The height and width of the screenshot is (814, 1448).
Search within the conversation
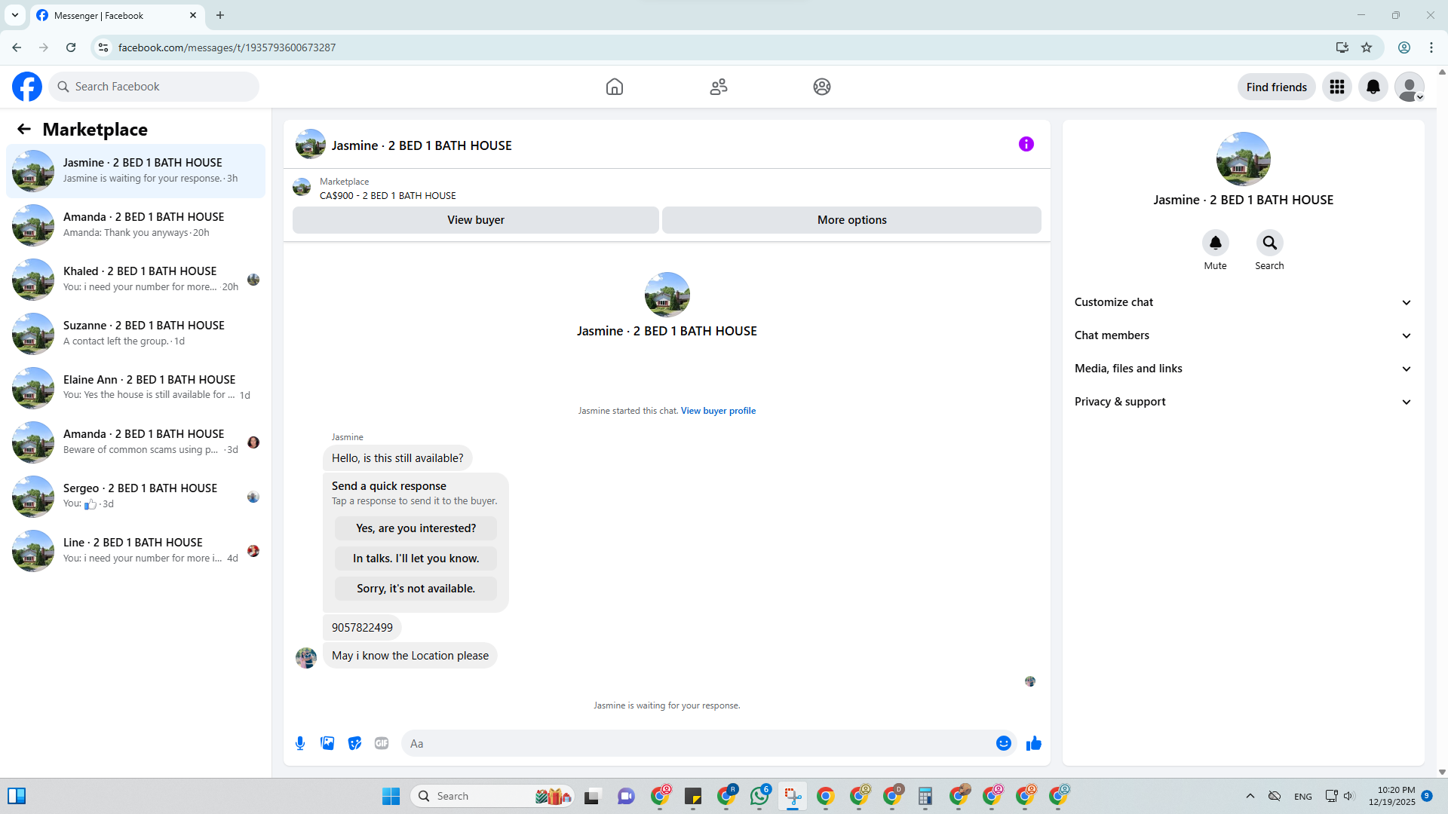tap(1269, 243)
